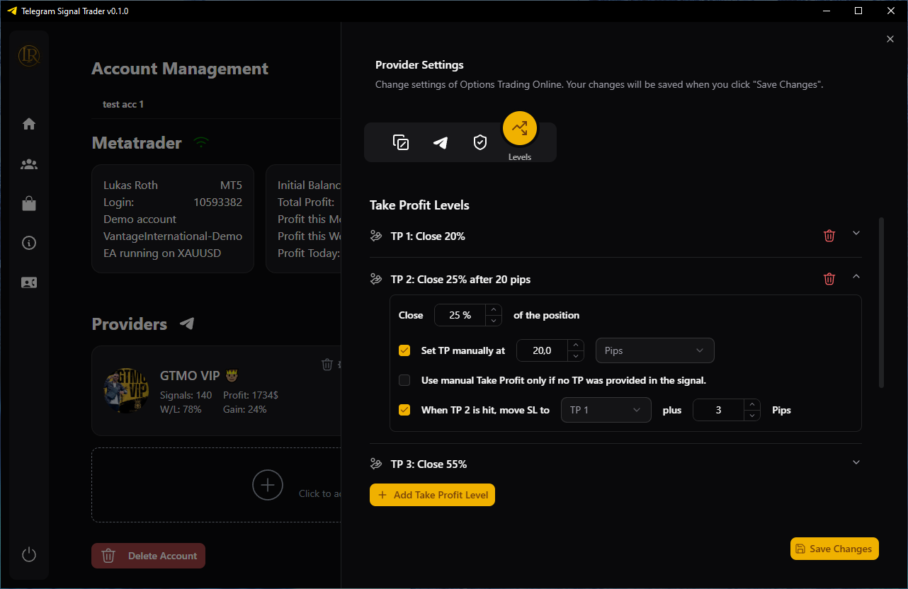
Task: Maximize the Telegram Signal Trader window
Action: [x=858, y=11]
